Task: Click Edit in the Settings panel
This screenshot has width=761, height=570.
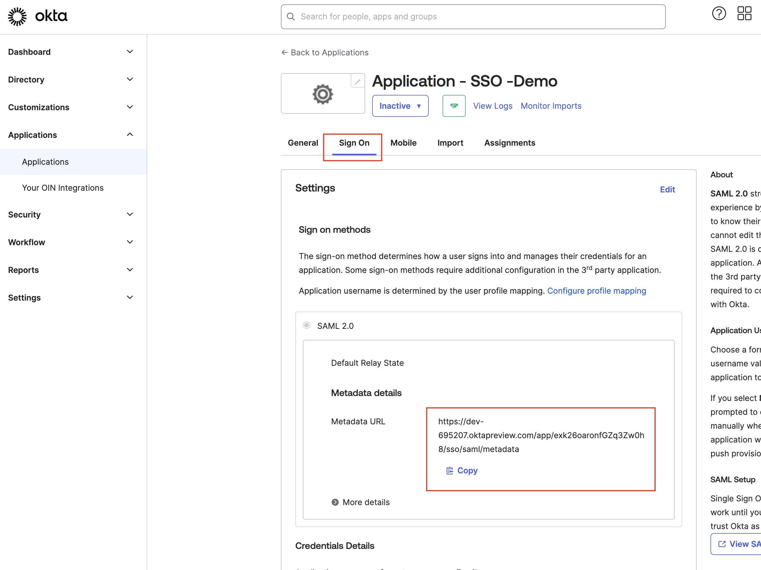Action: click(667, 190)
